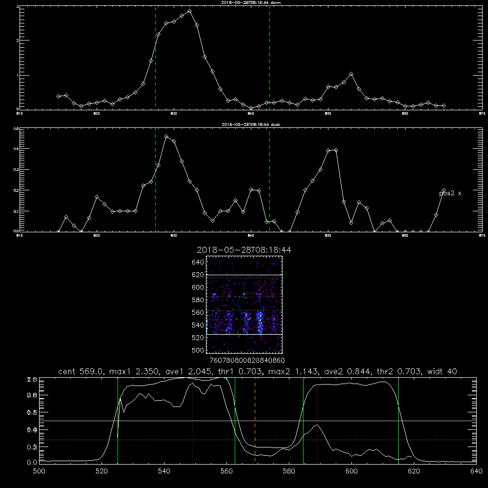The width and height of the screenshot is (488, 488).
Task: Click 'max2 1.143' in bottom plot title
Action: click(x=293, y=371)
